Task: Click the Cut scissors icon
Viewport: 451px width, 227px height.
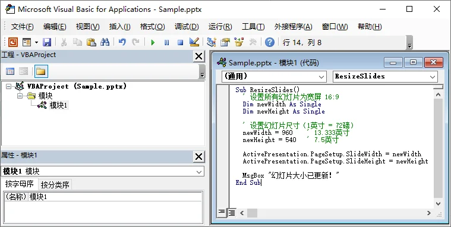Action: [x=64, y=42]
